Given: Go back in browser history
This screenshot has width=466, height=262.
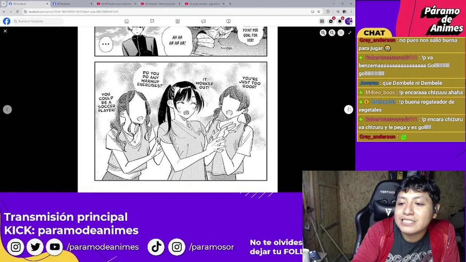Looking at the screenshot, I should click(4, 12).
